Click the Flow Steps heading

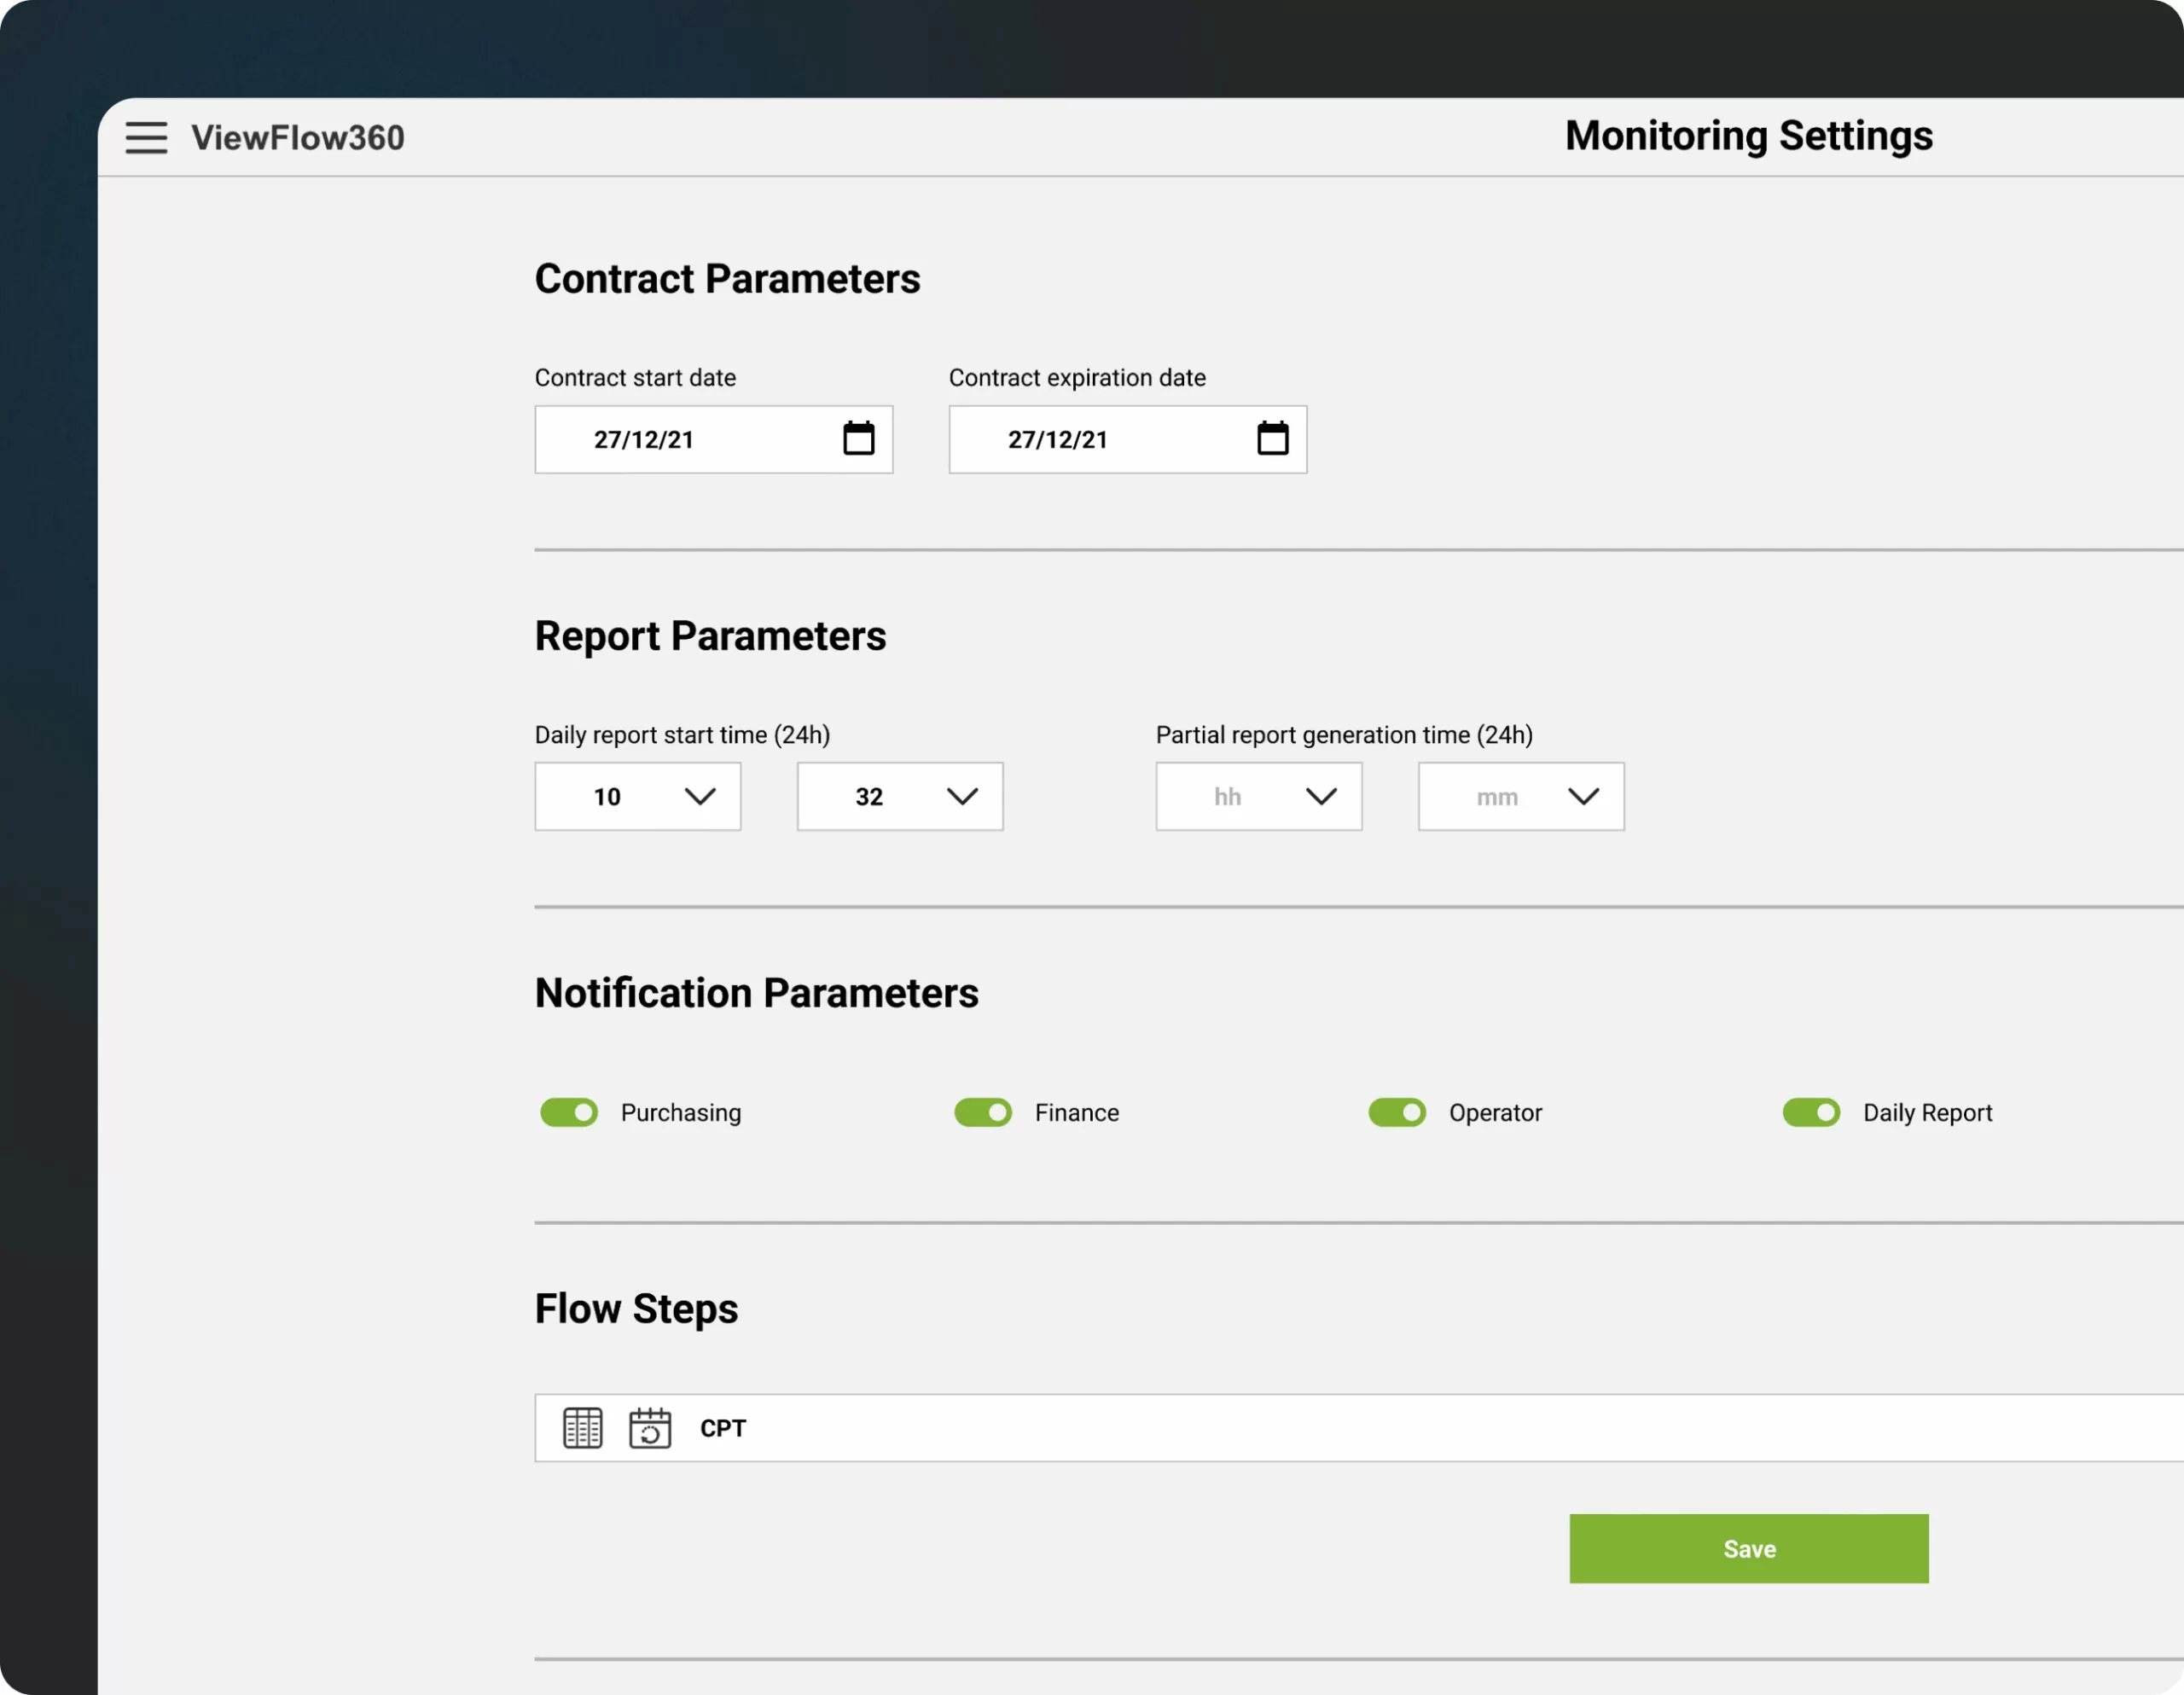[x=636, y=1309]
